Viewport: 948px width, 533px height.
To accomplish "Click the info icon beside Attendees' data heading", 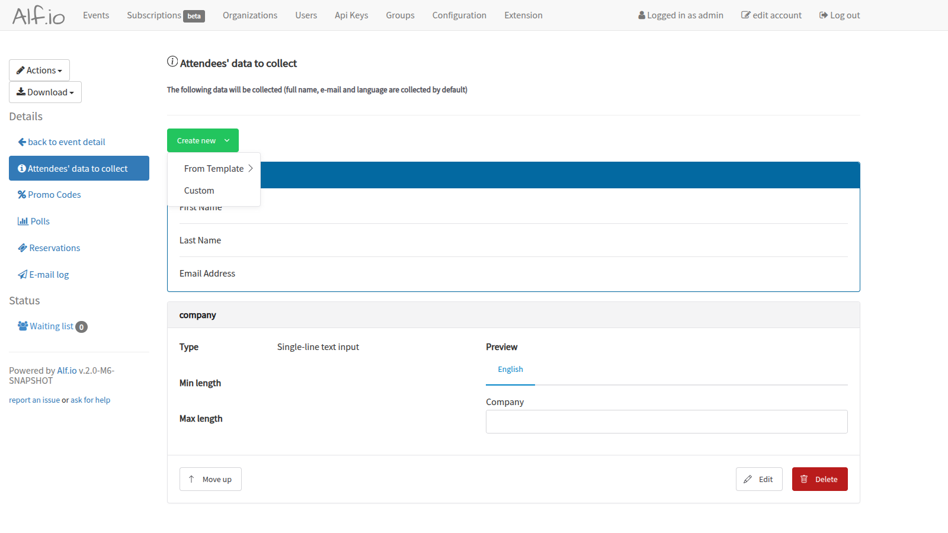I will coord(172,60).
